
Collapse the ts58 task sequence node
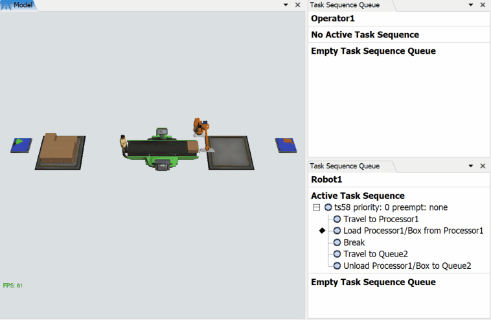(316, 207)
